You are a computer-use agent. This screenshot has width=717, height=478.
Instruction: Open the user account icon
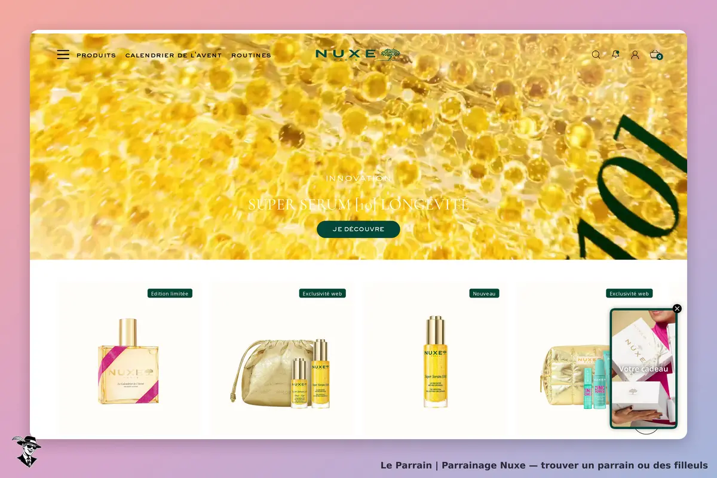[635, 54]
